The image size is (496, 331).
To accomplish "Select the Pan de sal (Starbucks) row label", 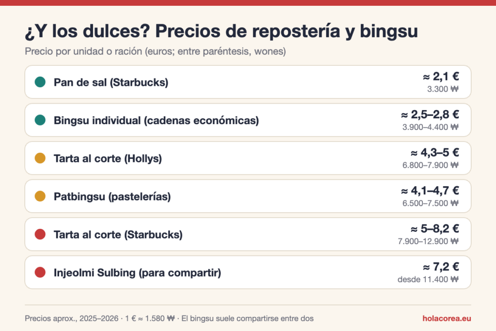I will click(111, 82).
